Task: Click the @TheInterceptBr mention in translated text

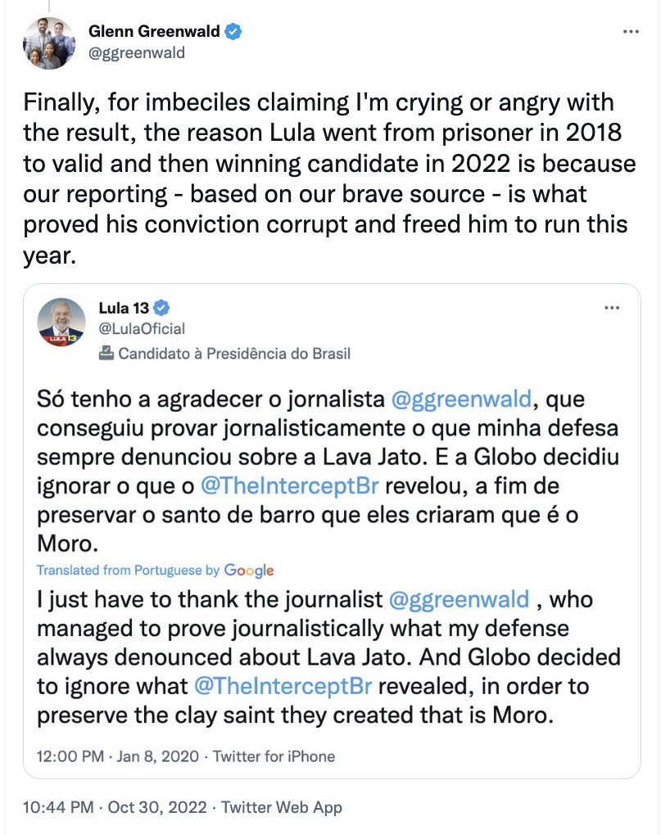Action: tap(283, 686)
